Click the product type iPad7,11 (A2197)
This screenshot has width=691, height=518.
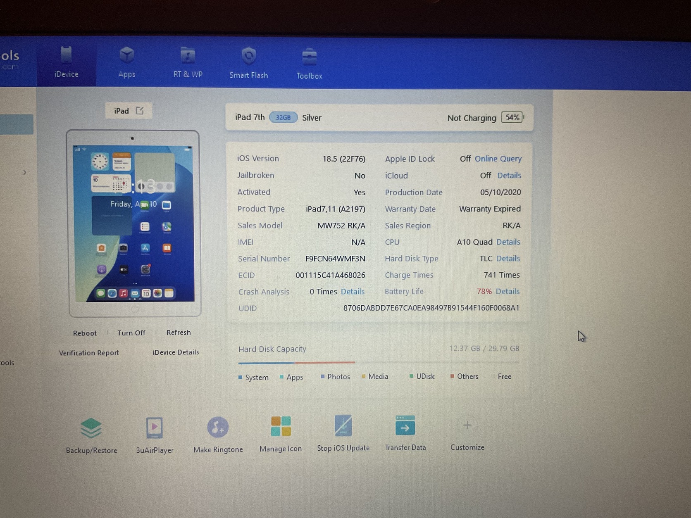(335, 209)
